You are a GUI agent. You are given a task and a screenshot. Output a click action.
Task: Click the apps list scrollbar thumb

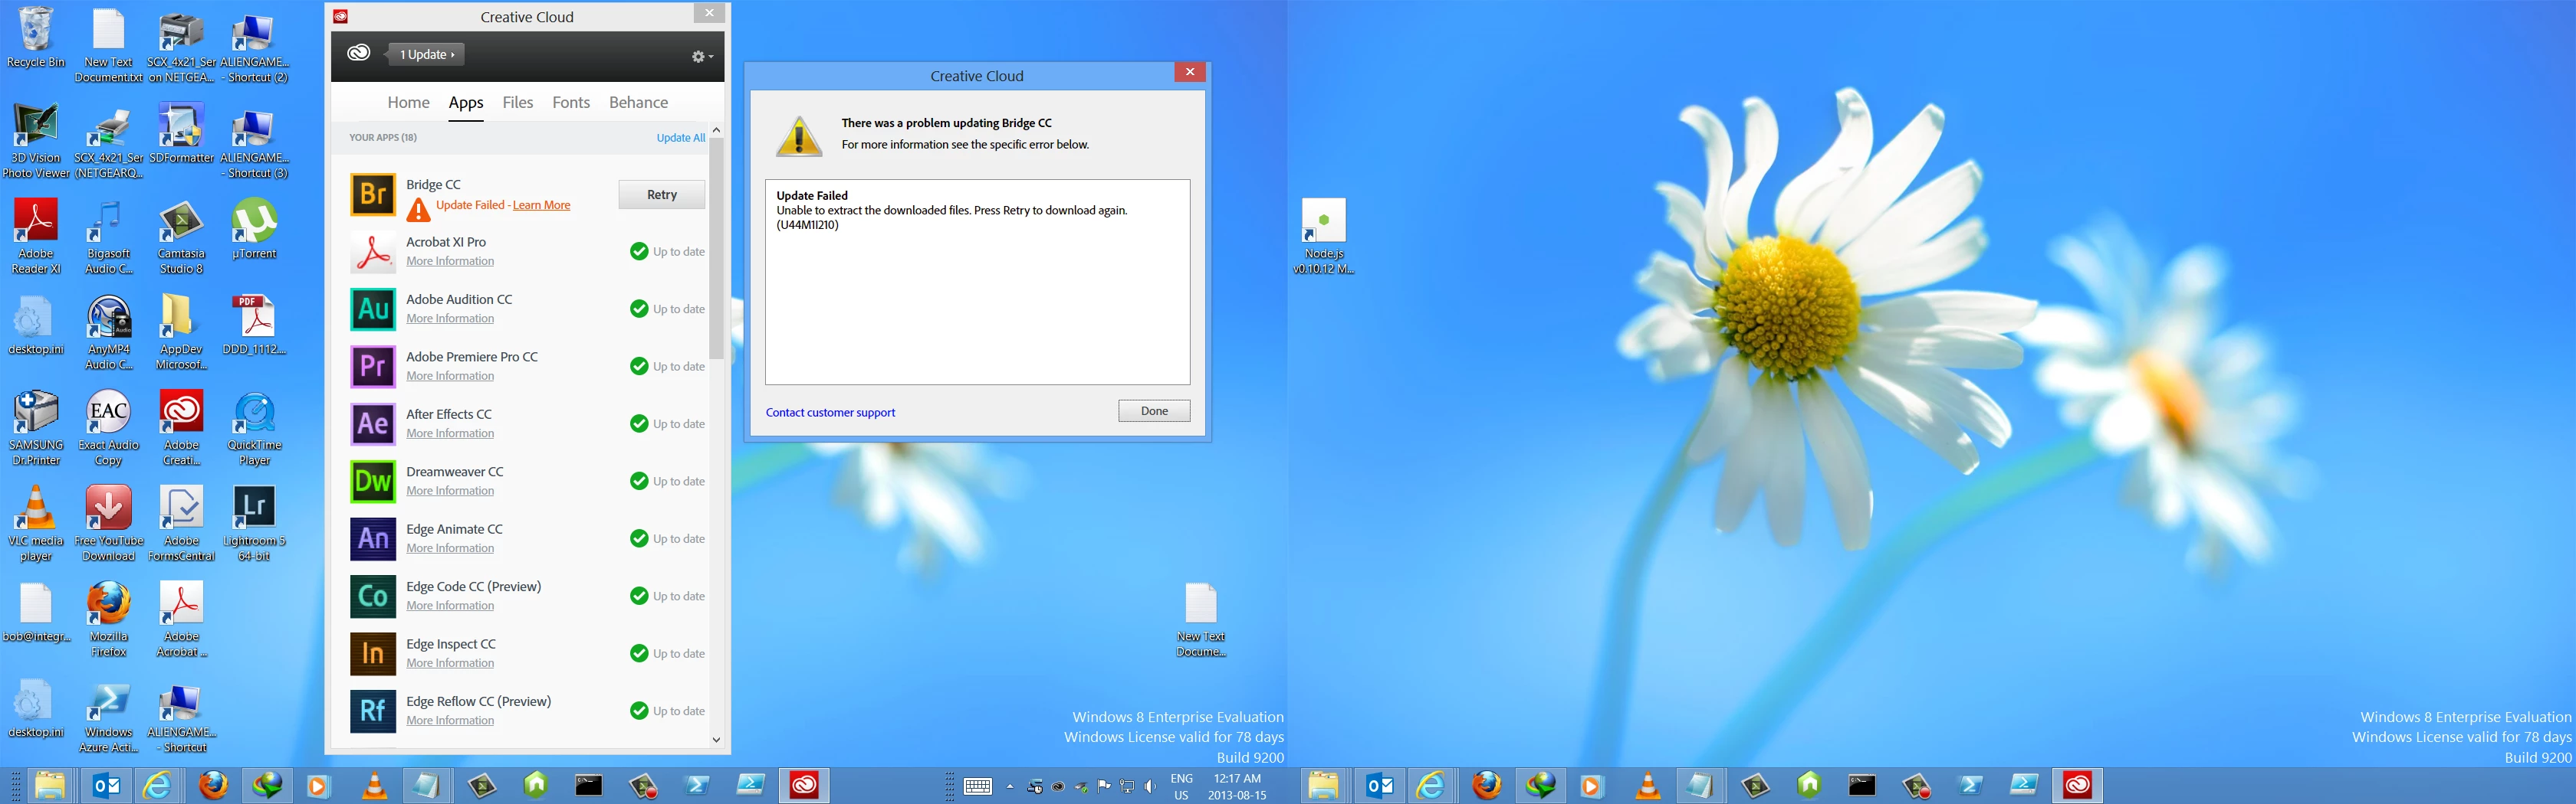716,249
